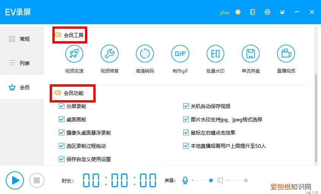Viewport: 321px width, 194px height.
Task: Open the title bar dropdown menu arrow
Action: (282, 12)
